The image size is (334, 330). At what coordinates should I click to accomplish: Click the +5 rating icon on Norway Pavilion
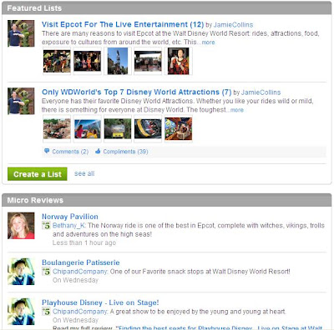click(46, 226)
